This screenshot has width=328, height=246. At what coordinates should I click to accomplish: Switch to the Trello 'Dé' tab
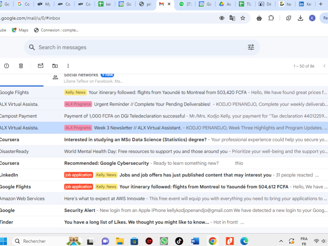tap(265, 4)
